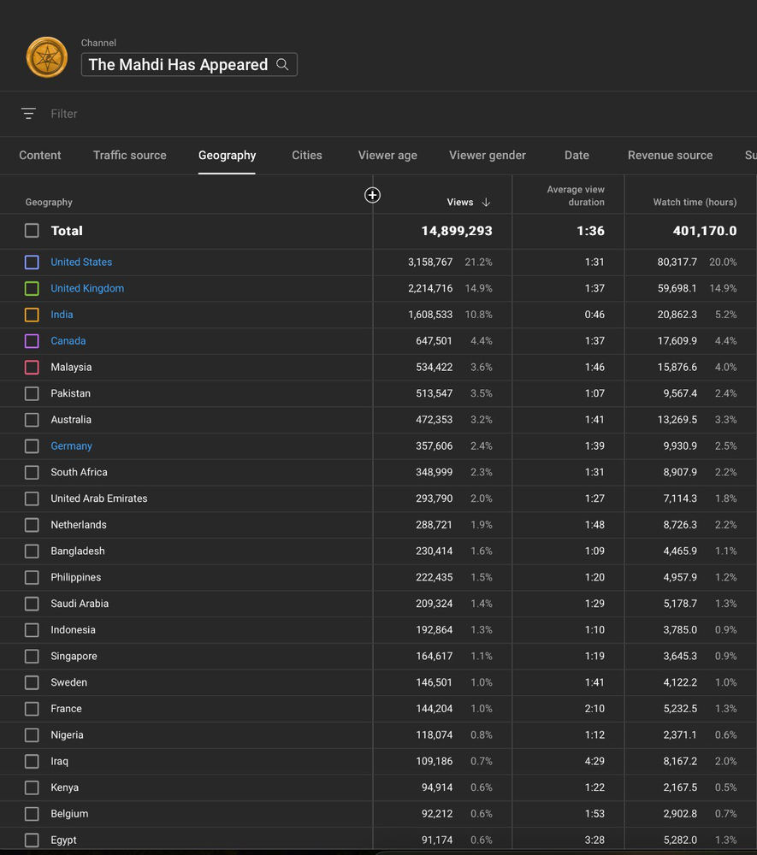Click the Malaysia row label
Viewport: 757px width, 855px height.
coord(71,367)
